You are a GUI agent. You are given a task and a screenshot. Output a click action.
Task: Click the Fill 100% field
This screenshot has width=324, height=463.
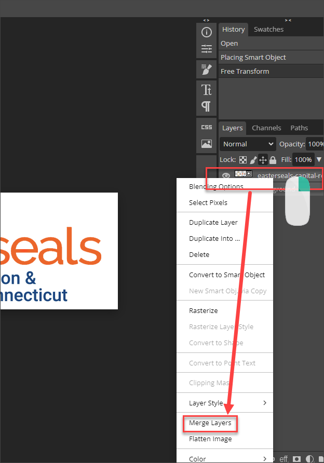[x=303, y=160]
